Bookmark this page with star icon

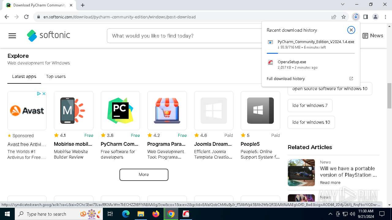click(344, 17)
